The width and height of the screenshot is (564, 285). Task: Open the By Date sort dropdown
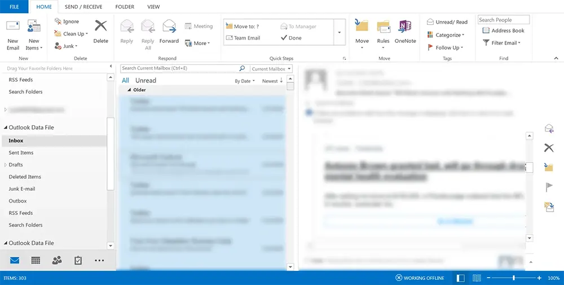pos(245,81)
